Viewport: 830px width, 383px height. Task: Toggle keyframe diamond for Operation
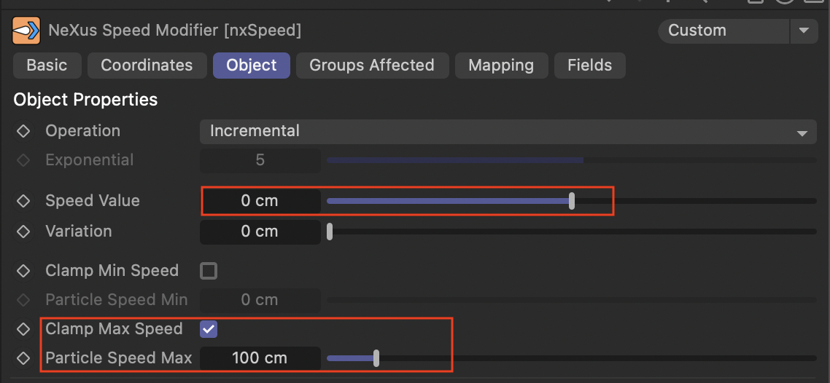pyautogui.click(x=23, y=131)
